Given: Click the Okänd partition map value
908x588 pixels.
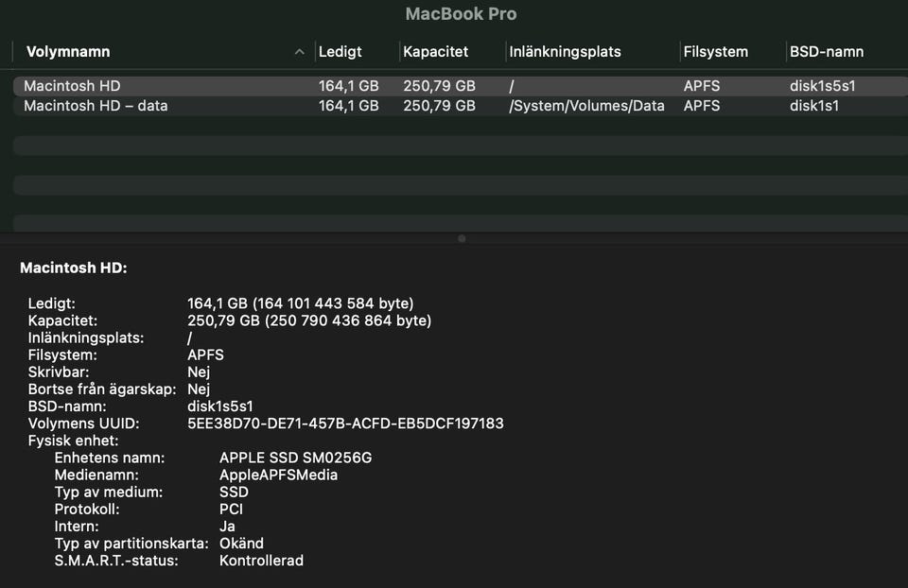Looking at the screenshot, I should click(x=241, y=544).
